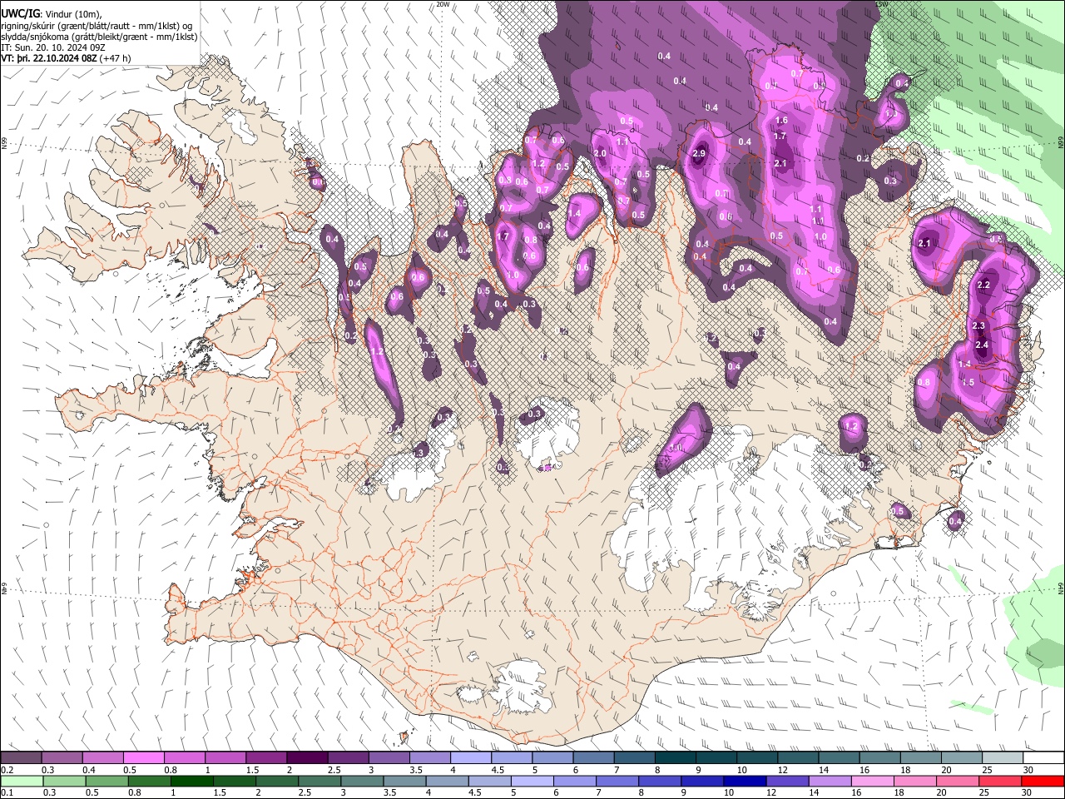Click the darkest green bottom-row swatch at 1

[x=191, y=781]
